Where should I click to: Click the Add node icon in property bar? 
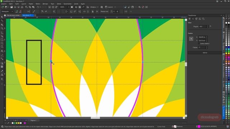click(17, 11)
